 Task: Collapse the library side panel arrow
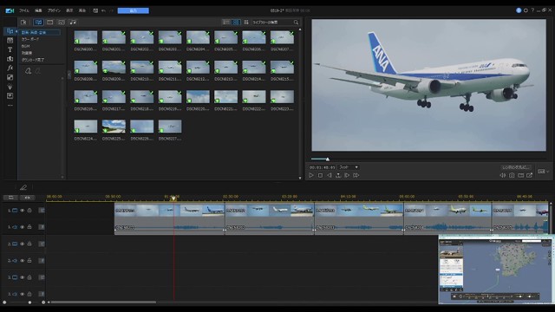tap(69, 75)
